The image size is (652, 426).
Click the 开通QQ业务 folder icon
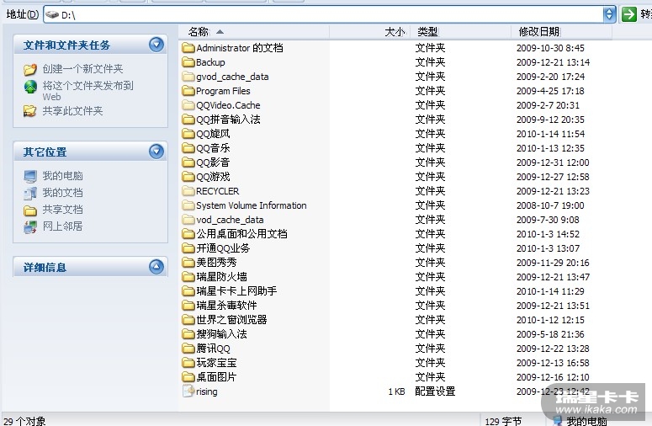tap(188, 248)
